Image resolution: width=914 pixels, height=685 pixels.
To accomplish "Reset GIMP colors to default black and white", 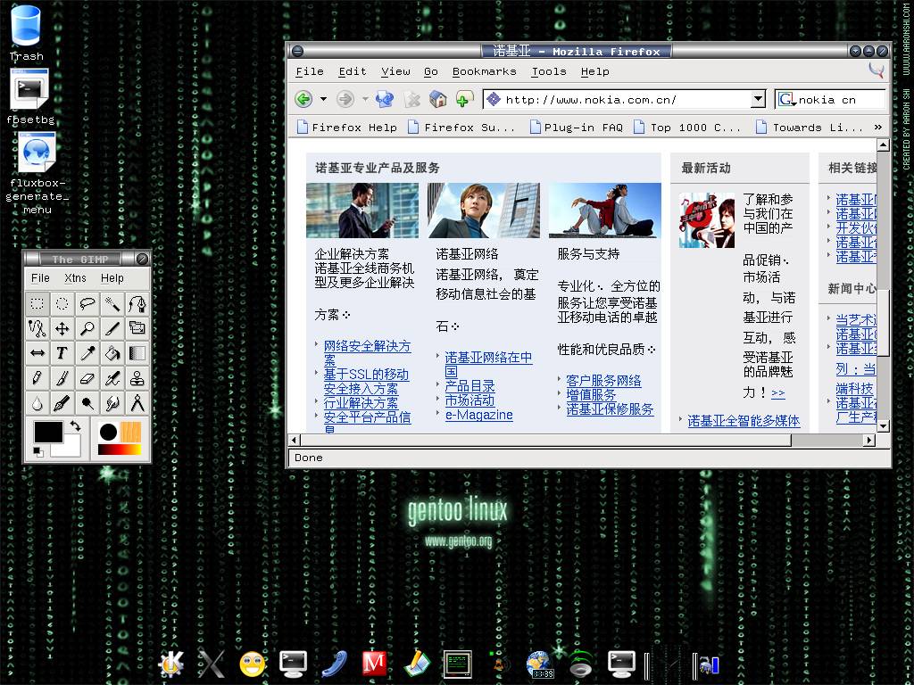I will click(37, 452).
